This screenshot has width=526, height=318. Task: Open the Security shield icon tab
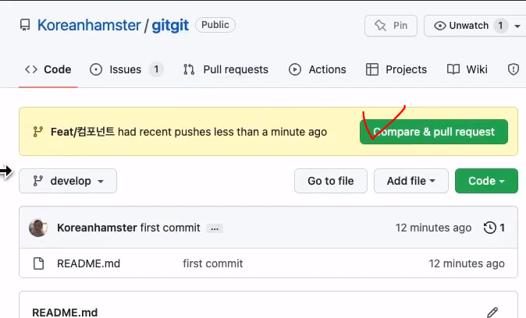pos(514,69)
